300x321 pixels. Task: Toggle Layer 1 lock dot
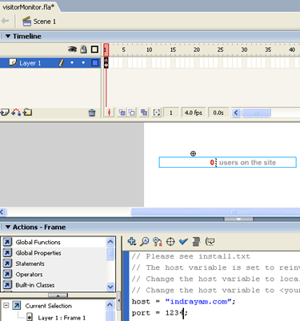[83, 63]
